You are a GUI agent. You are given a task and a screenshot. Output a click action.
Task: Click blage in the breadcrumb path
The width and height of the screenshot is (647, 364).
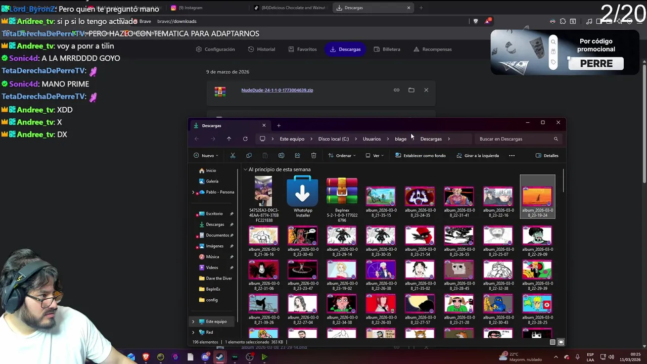pyautogui.click(x=400, y=139)
